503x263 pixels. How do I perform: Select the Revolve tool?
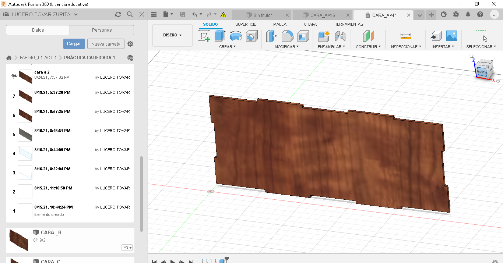pos(236,36)
